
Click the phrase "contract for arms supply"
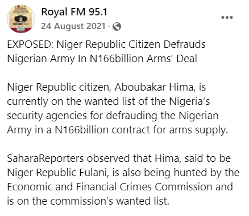click(169, 131)
